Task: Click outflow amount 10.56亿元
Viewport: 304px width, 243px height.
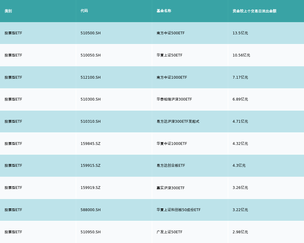Action: click(x=241, y=55)
